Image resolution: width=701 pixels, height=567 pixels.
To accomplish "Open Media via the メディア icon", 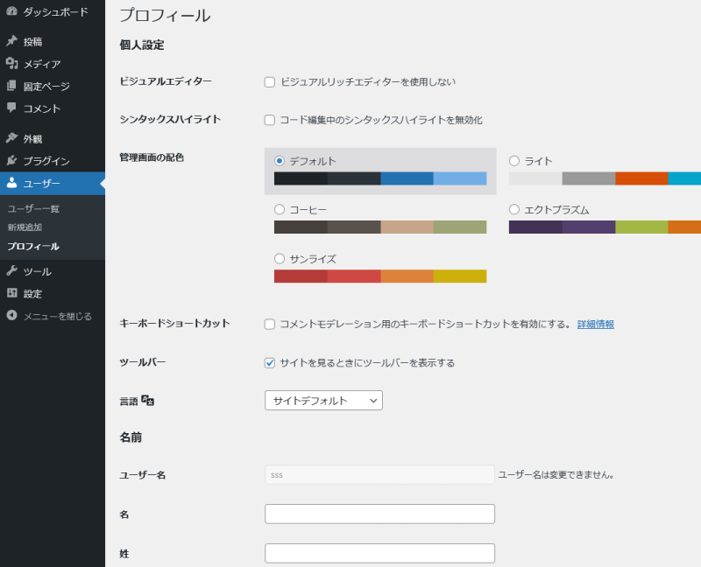I will pos(11,64).
